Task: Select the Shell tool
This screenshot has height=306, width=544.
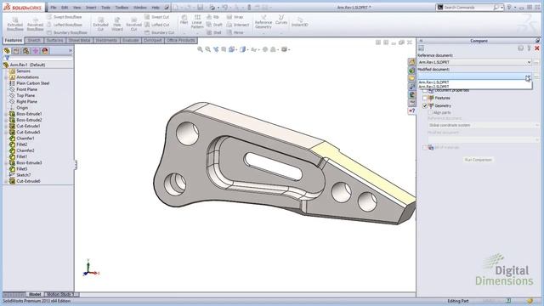Action: click(x=213, y=32)
